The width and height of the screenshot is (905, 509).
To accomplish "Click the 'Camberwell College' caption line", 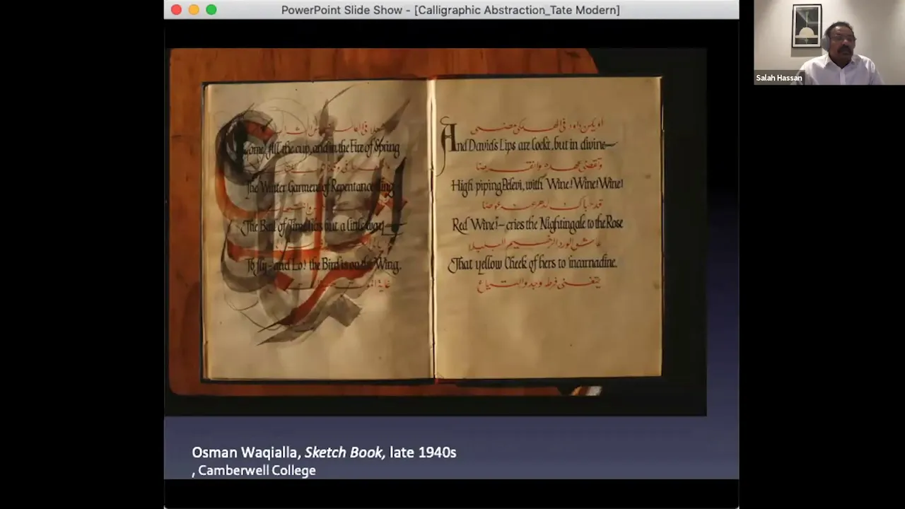I will tap(254, 471).
